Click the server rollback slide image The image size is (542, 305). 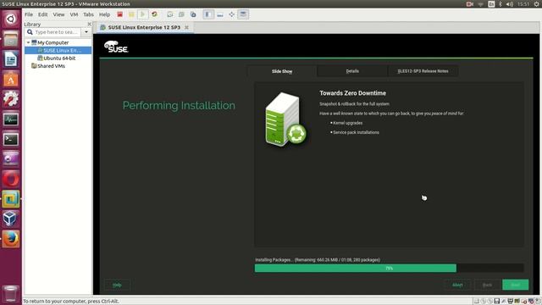pyautogui.click(x=285, y=119)
